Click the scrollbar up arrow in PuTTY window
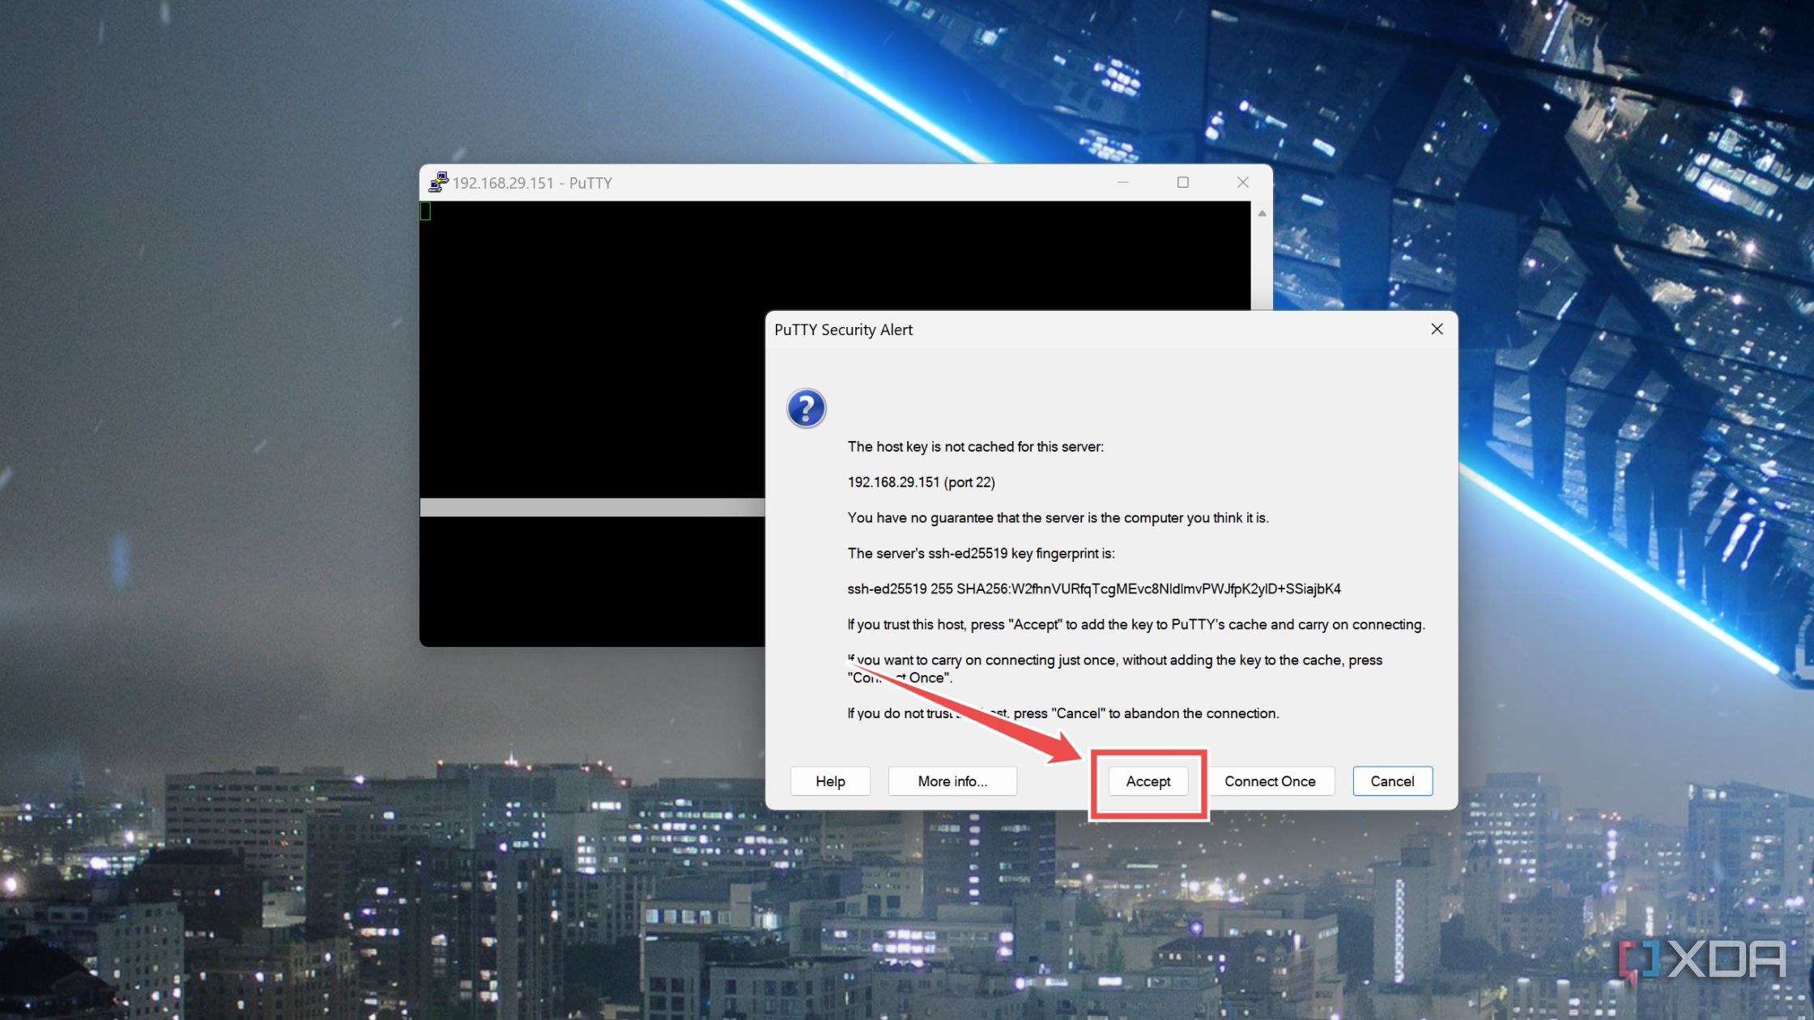This screenshot has width=1814, height=1020. (1261, 213)
